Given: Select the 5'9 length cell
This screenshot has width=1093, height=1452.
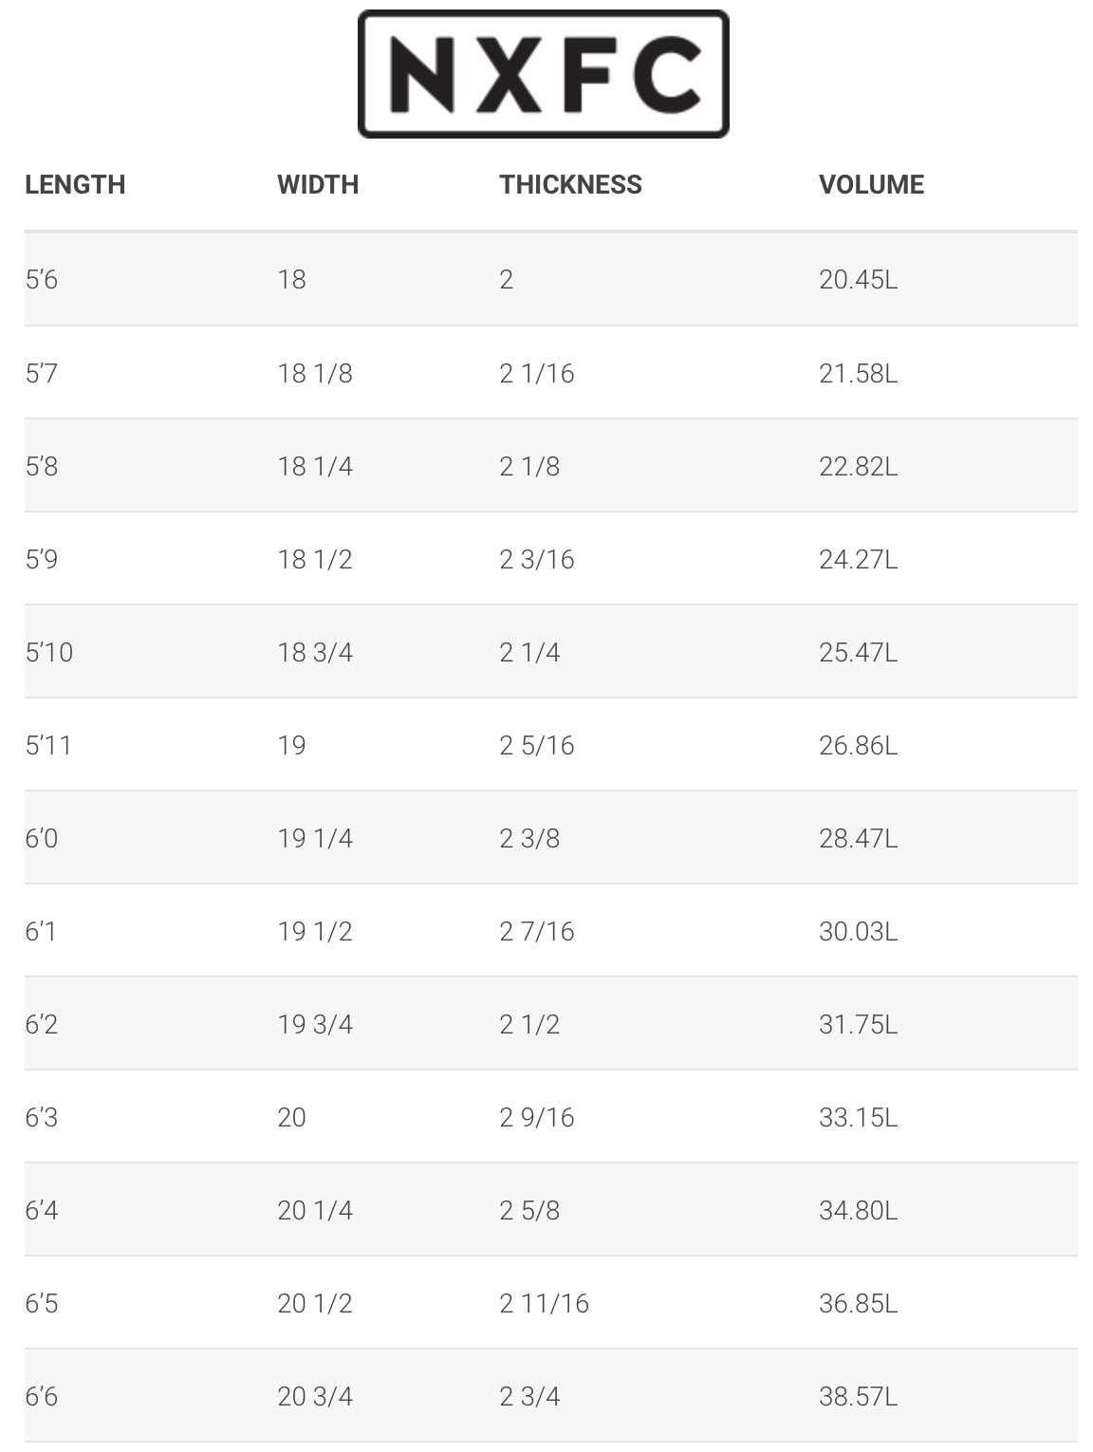Looking at the screenshot, I should [x=42, y=559].
